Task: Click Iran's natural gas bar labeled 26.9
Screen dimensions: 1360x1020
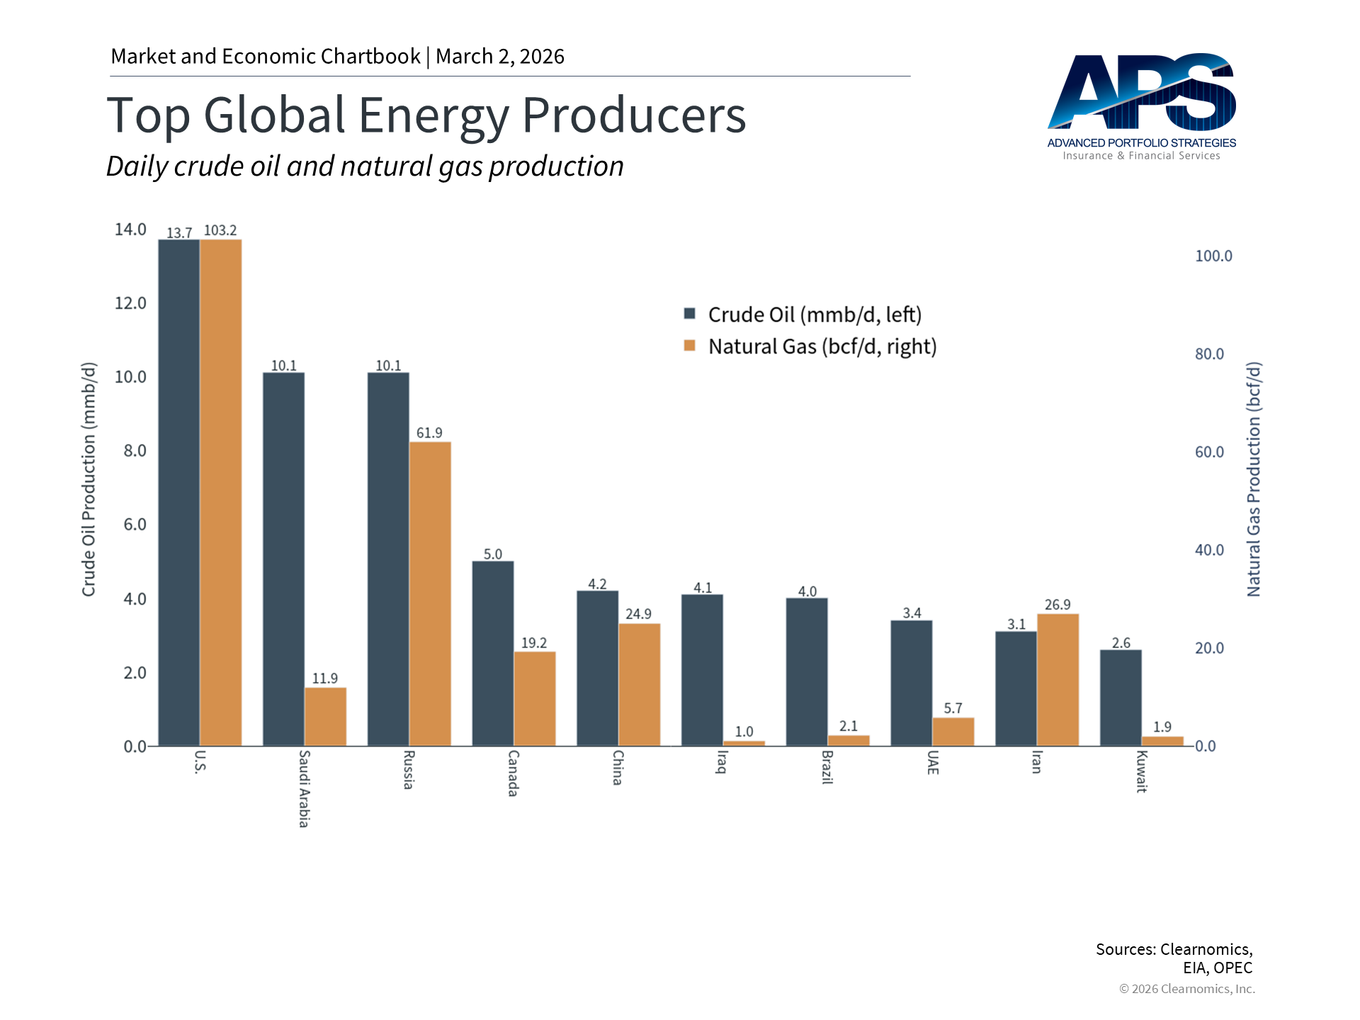Action: (1058, 679)
